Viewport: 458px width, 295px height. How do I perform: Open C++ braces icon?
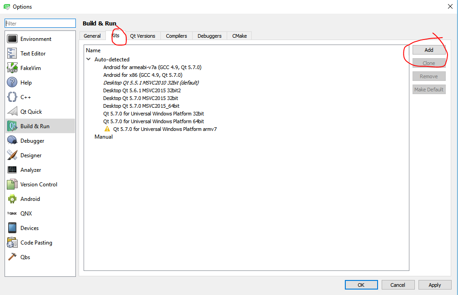click(12, 97)
